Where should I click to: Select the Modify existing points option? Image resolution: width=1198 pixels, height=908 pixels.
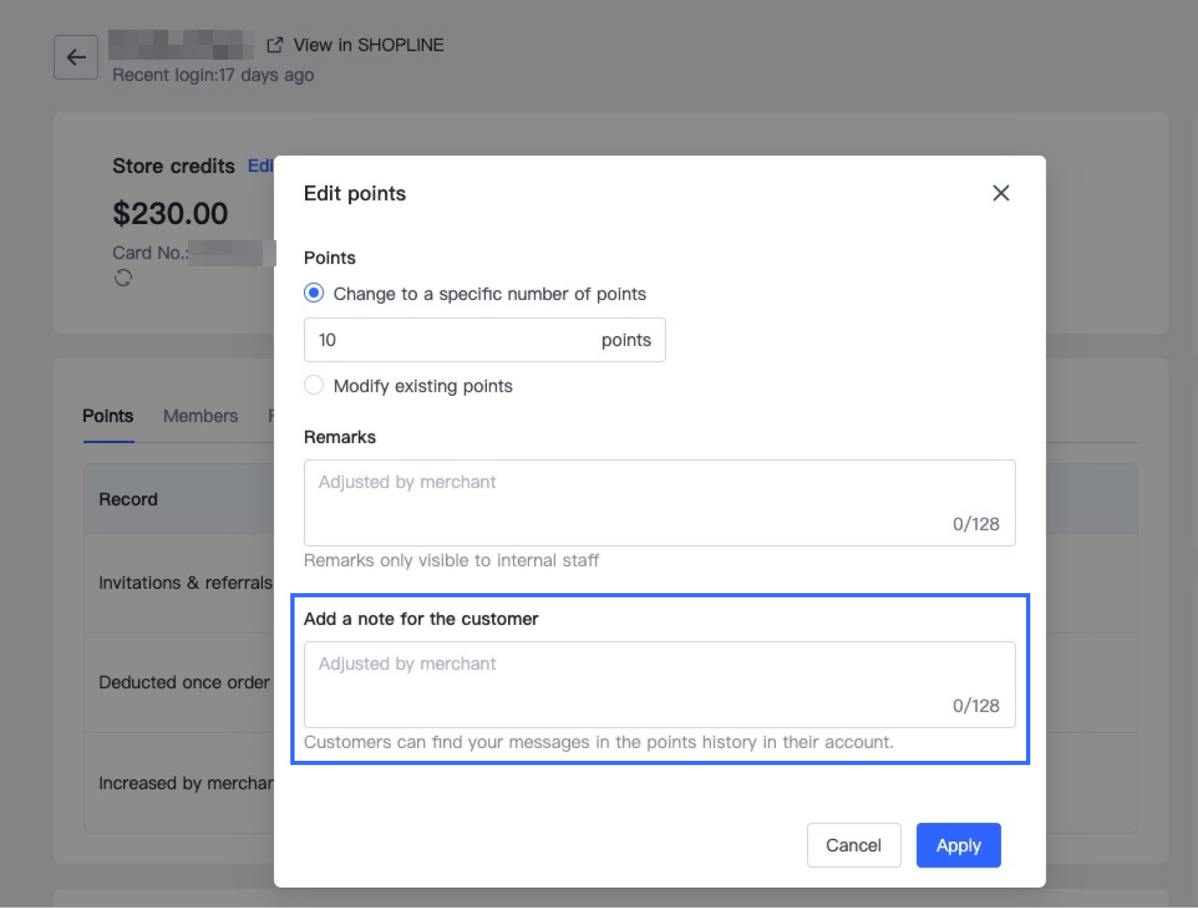[314, 385]
